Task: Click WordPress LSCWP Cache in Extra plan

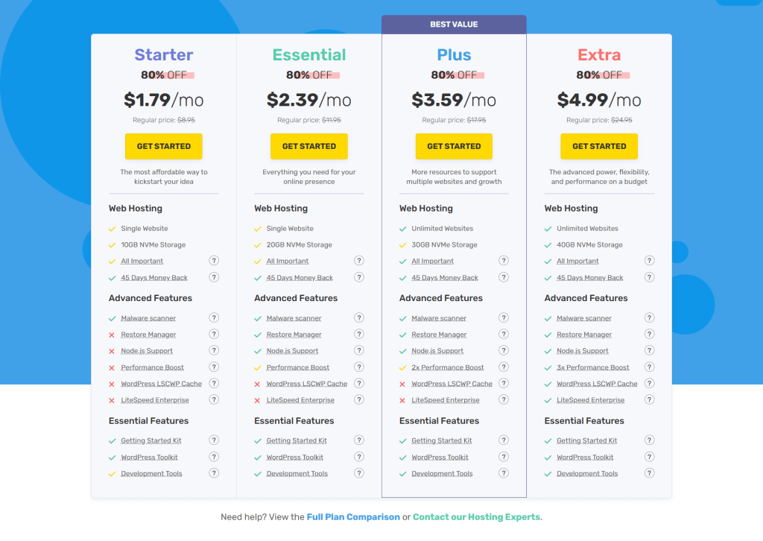Action: click(x=597, y=384)
